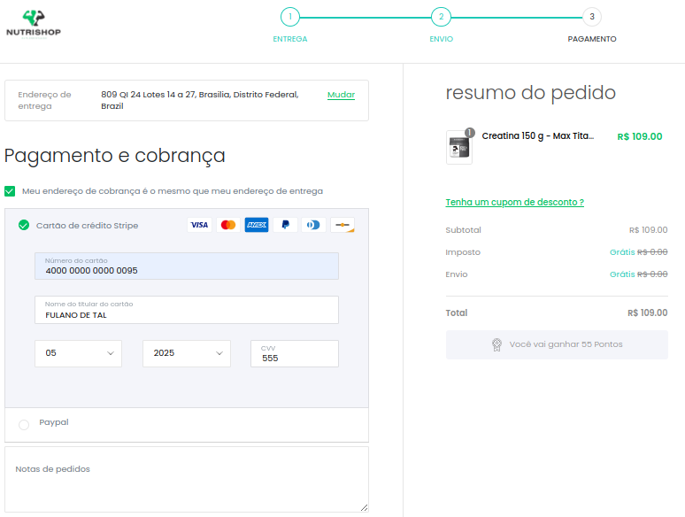Open Tenha um cupom de desconto link
685x517 pixels.
(514, 202)
